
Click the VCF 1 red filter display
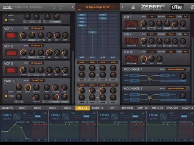coord(11,35)
